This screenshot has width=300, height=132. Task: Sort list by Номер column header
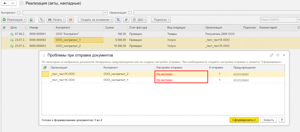coord(41,28)
